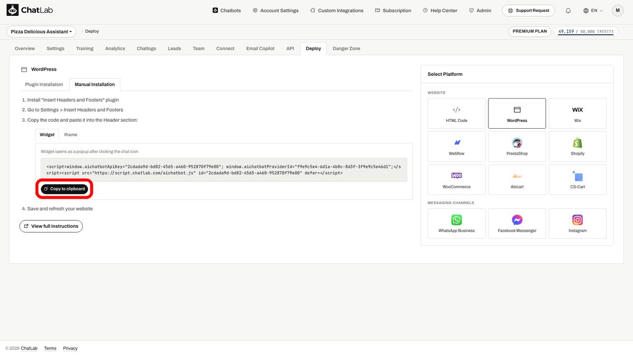Select the Wix platform tile
This screenshot has height=356, width=633.
(x=578, y=113)
